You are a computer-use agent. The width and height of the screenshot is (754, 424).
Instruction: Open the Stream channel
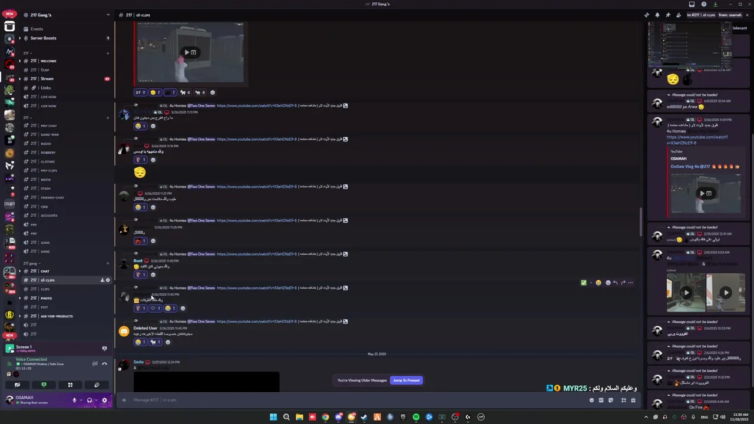tap(66, 79)
